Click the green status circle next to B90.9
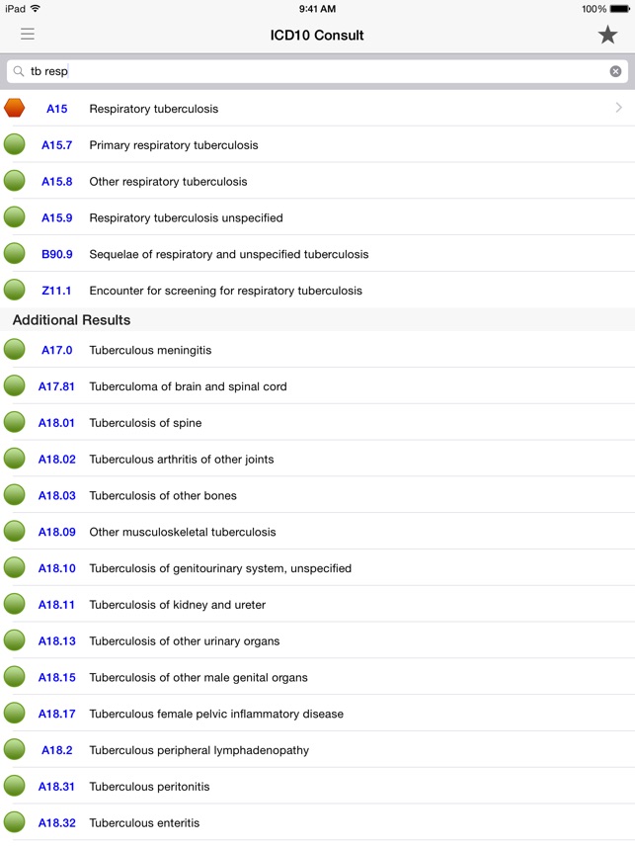This screenshot has width=635, height=847. pos(15,254)
